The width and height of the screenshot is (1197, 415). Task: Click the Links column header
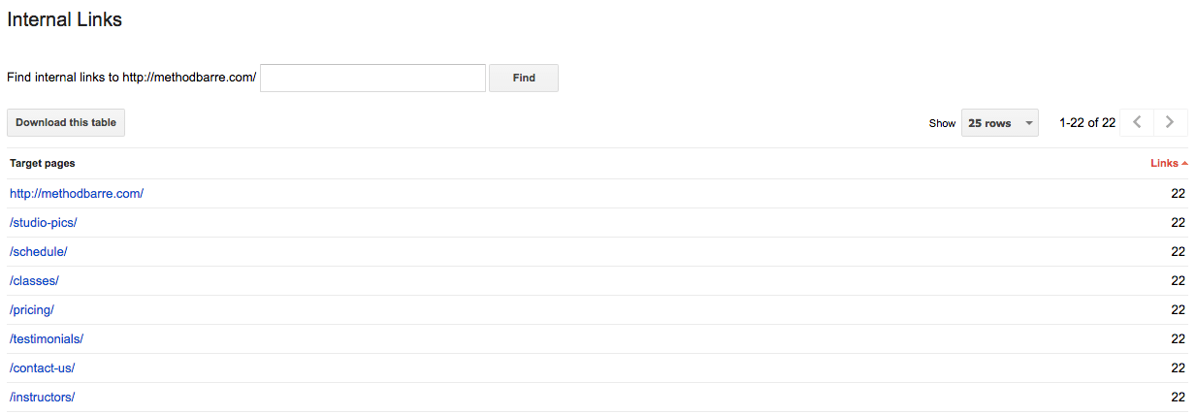tap(1164, 164)
